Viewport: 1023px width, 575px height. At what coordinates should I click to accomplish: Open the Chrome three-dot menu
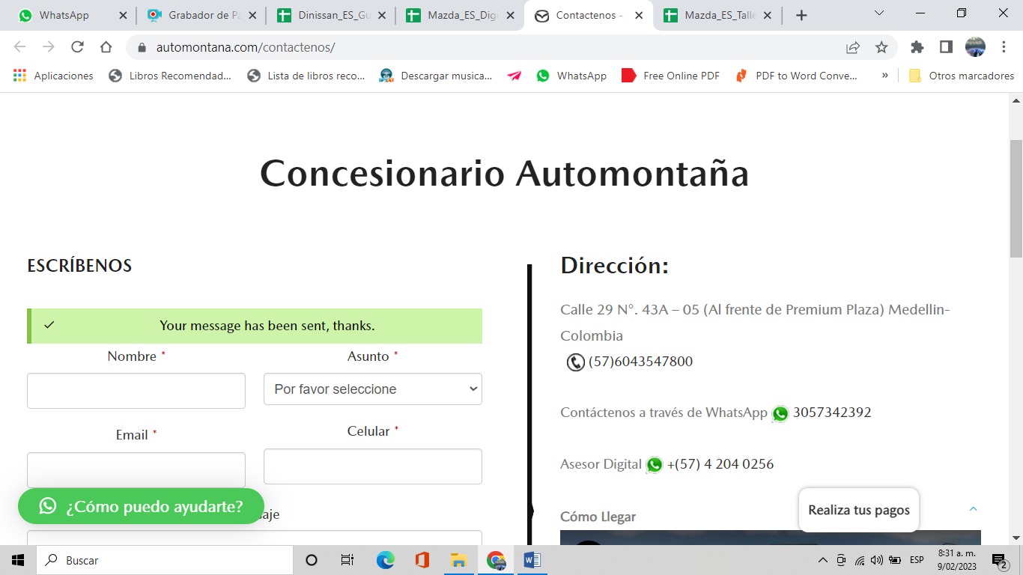(1003, 47)
